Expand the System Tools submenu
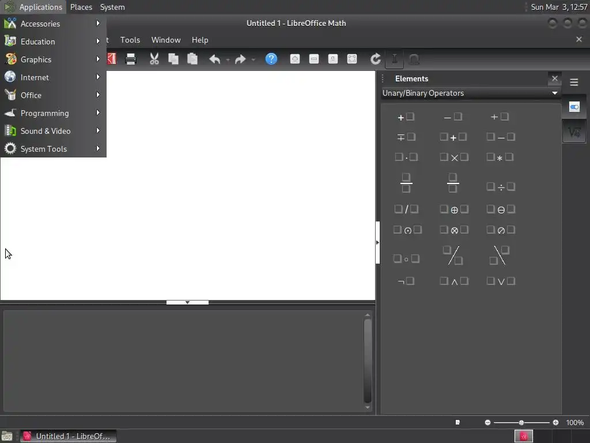 53,149
